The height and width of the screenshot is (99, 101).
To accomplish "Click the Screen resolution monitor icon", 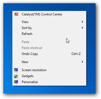I will [x=16, y=70].
